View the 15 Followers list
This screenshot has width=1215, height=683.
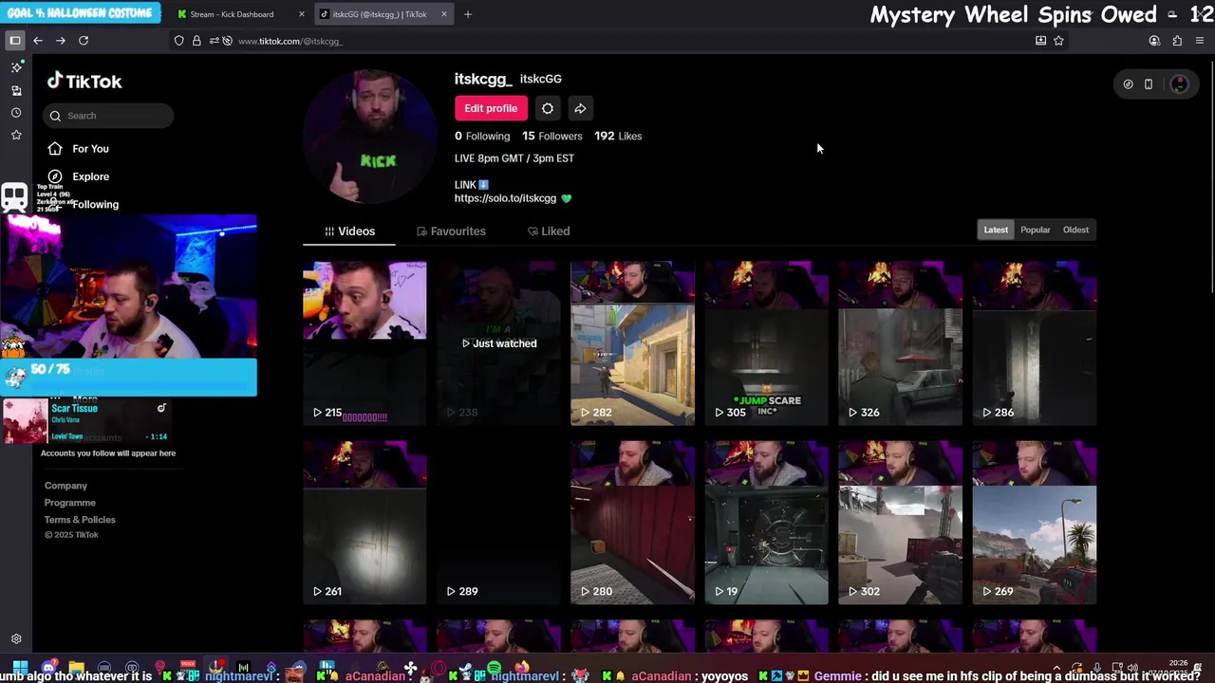pos(551,136)
